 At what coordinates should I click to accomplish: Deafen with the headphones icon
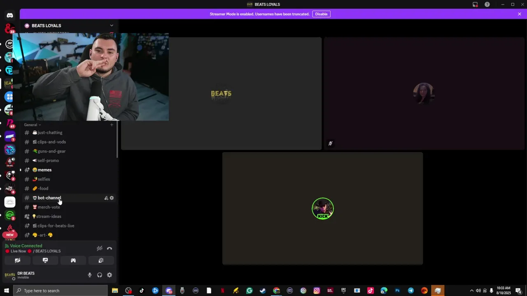click(100, 275)
